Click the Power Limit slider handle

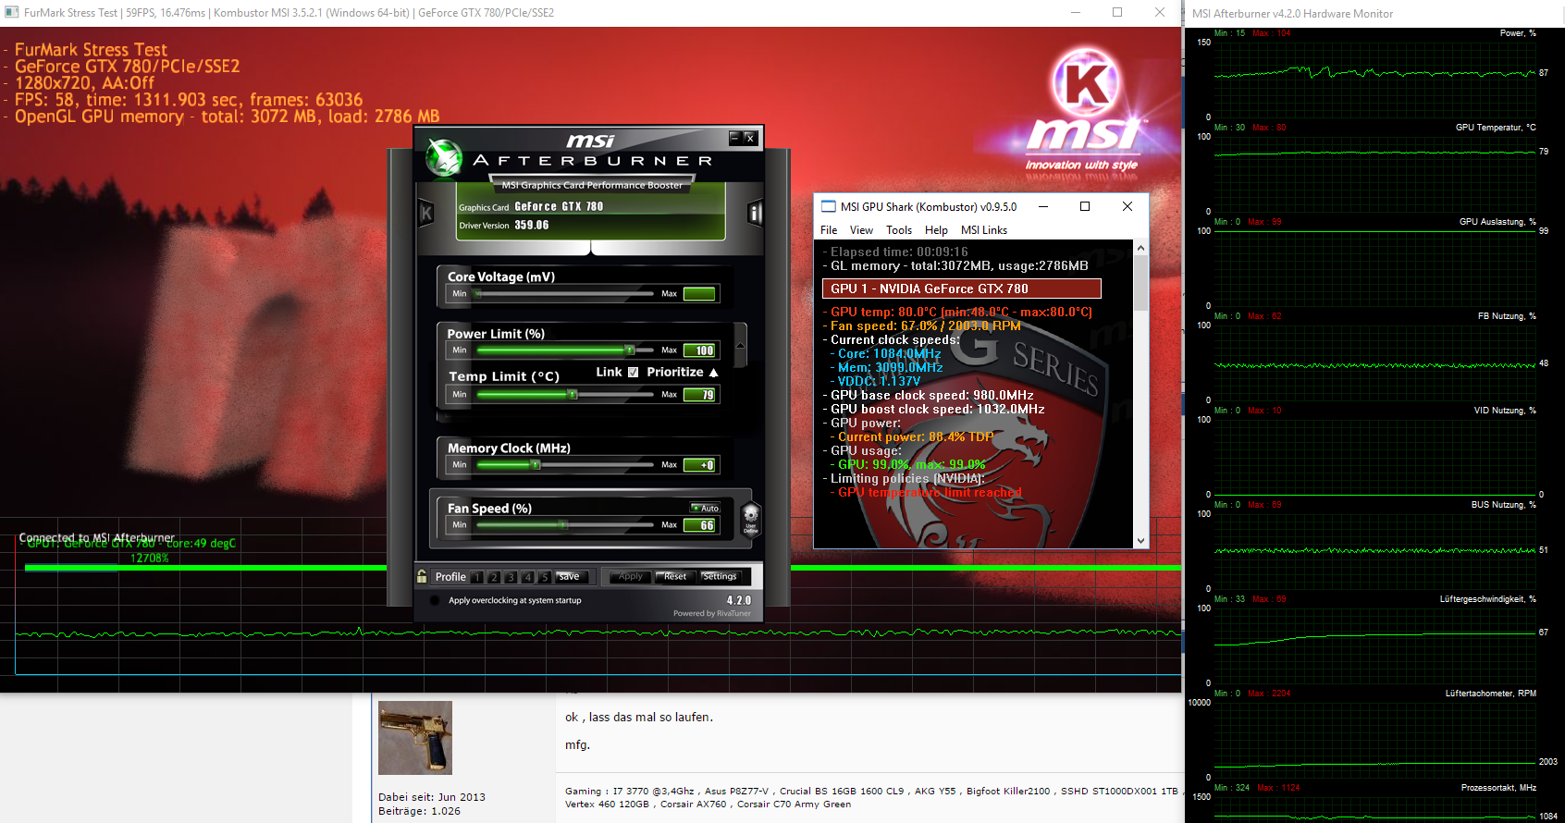pyautogui.click(x=630, y=350)
